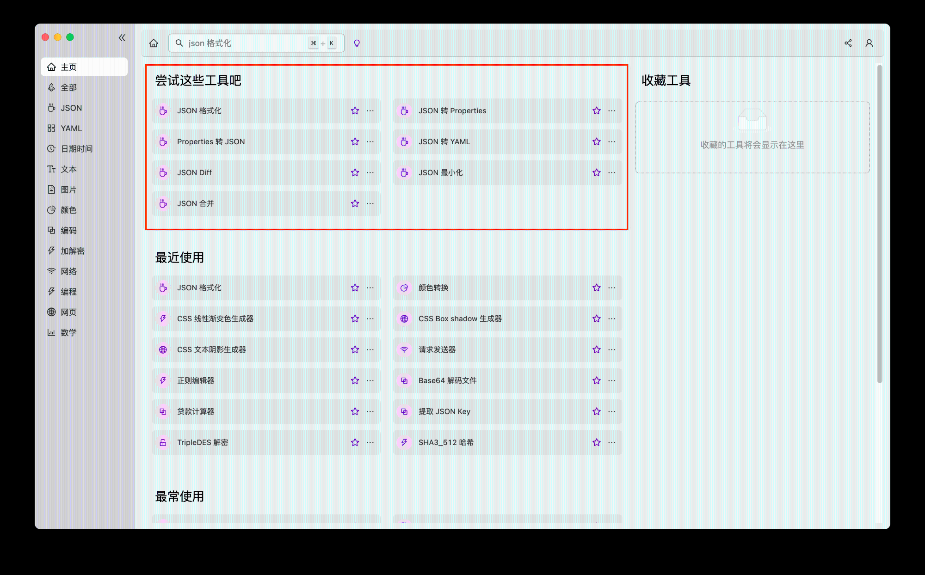Favorite SHA3_512 哈希 with star
Screen dimensions: 925x575
pos(597,442)
